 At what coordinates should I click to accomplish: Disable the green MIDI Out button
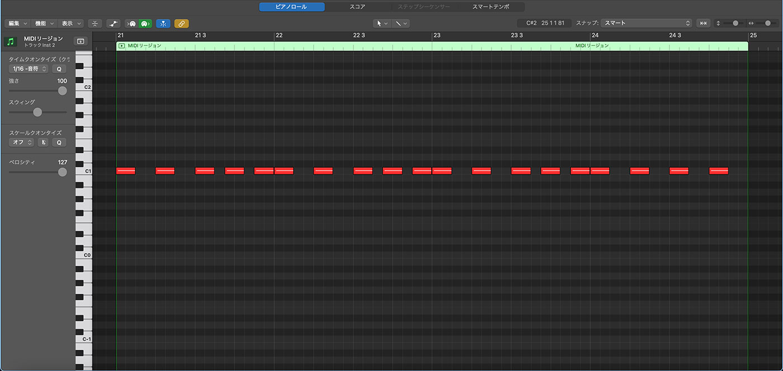click(x=145, y=24)
